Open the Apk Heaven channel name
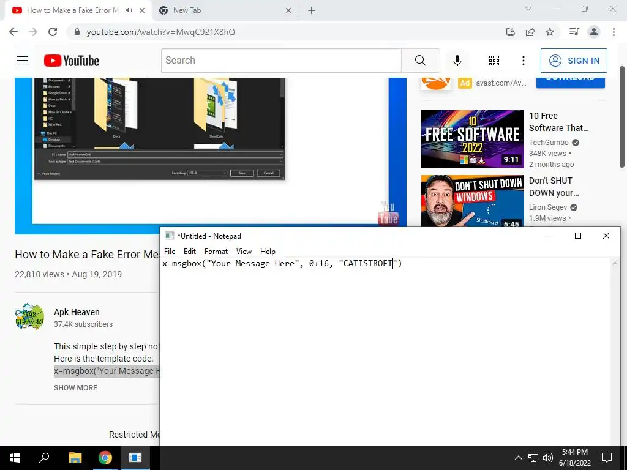627x470 pixels. pos(77,312)
